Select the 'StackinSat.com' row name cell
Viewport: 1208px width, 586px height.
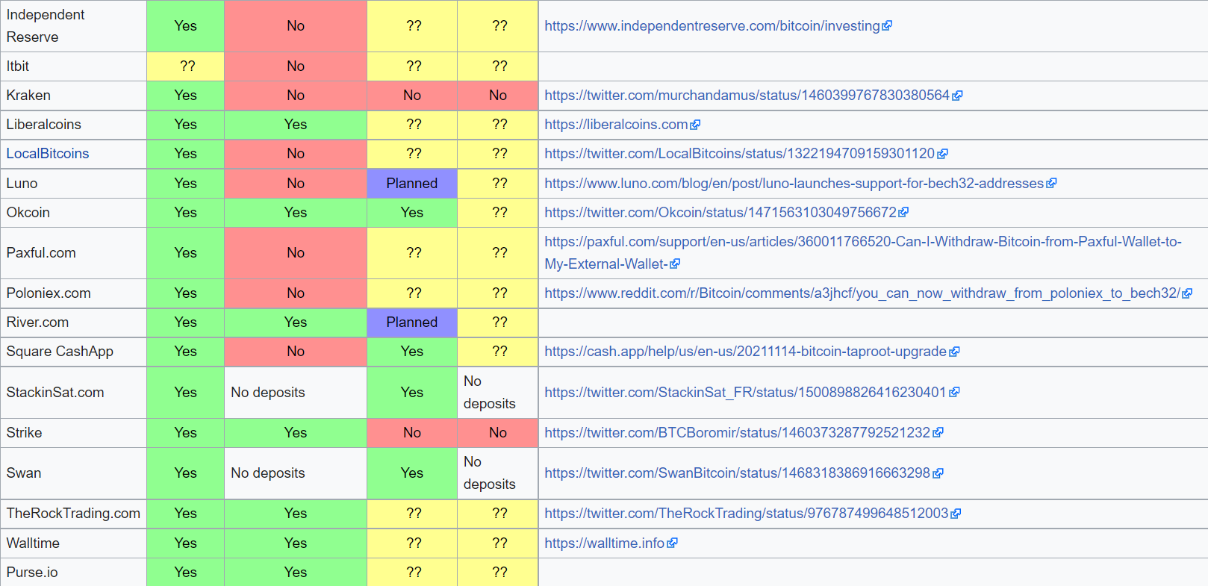point(73,393)
